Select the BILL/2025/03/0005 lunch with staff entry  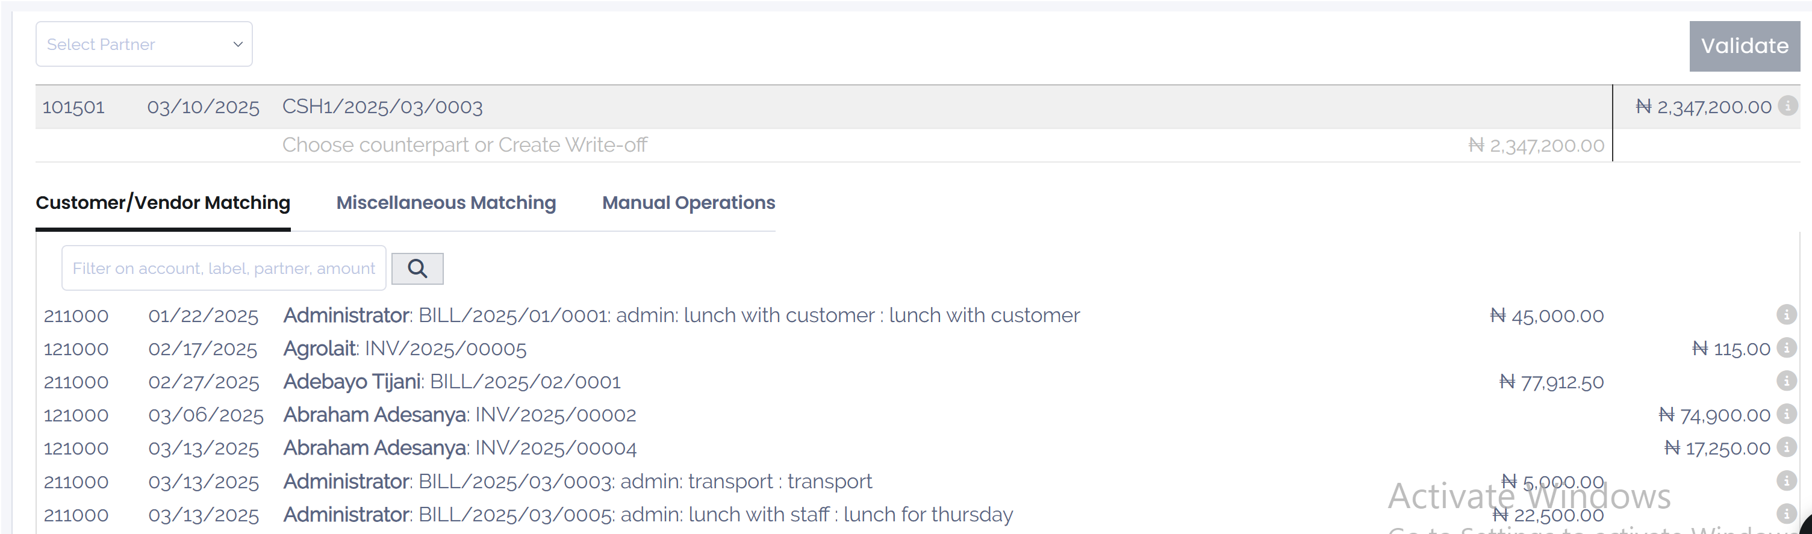[647, 515]
